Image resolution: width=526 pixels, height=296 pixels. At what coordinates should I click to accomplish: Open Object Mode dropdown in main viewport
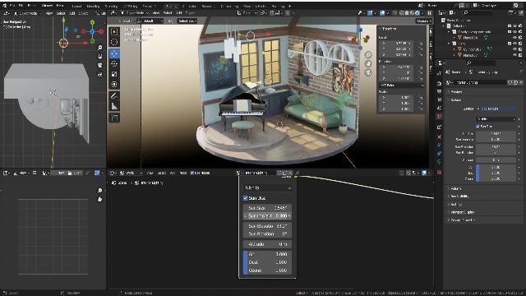(x=134, y=13)
